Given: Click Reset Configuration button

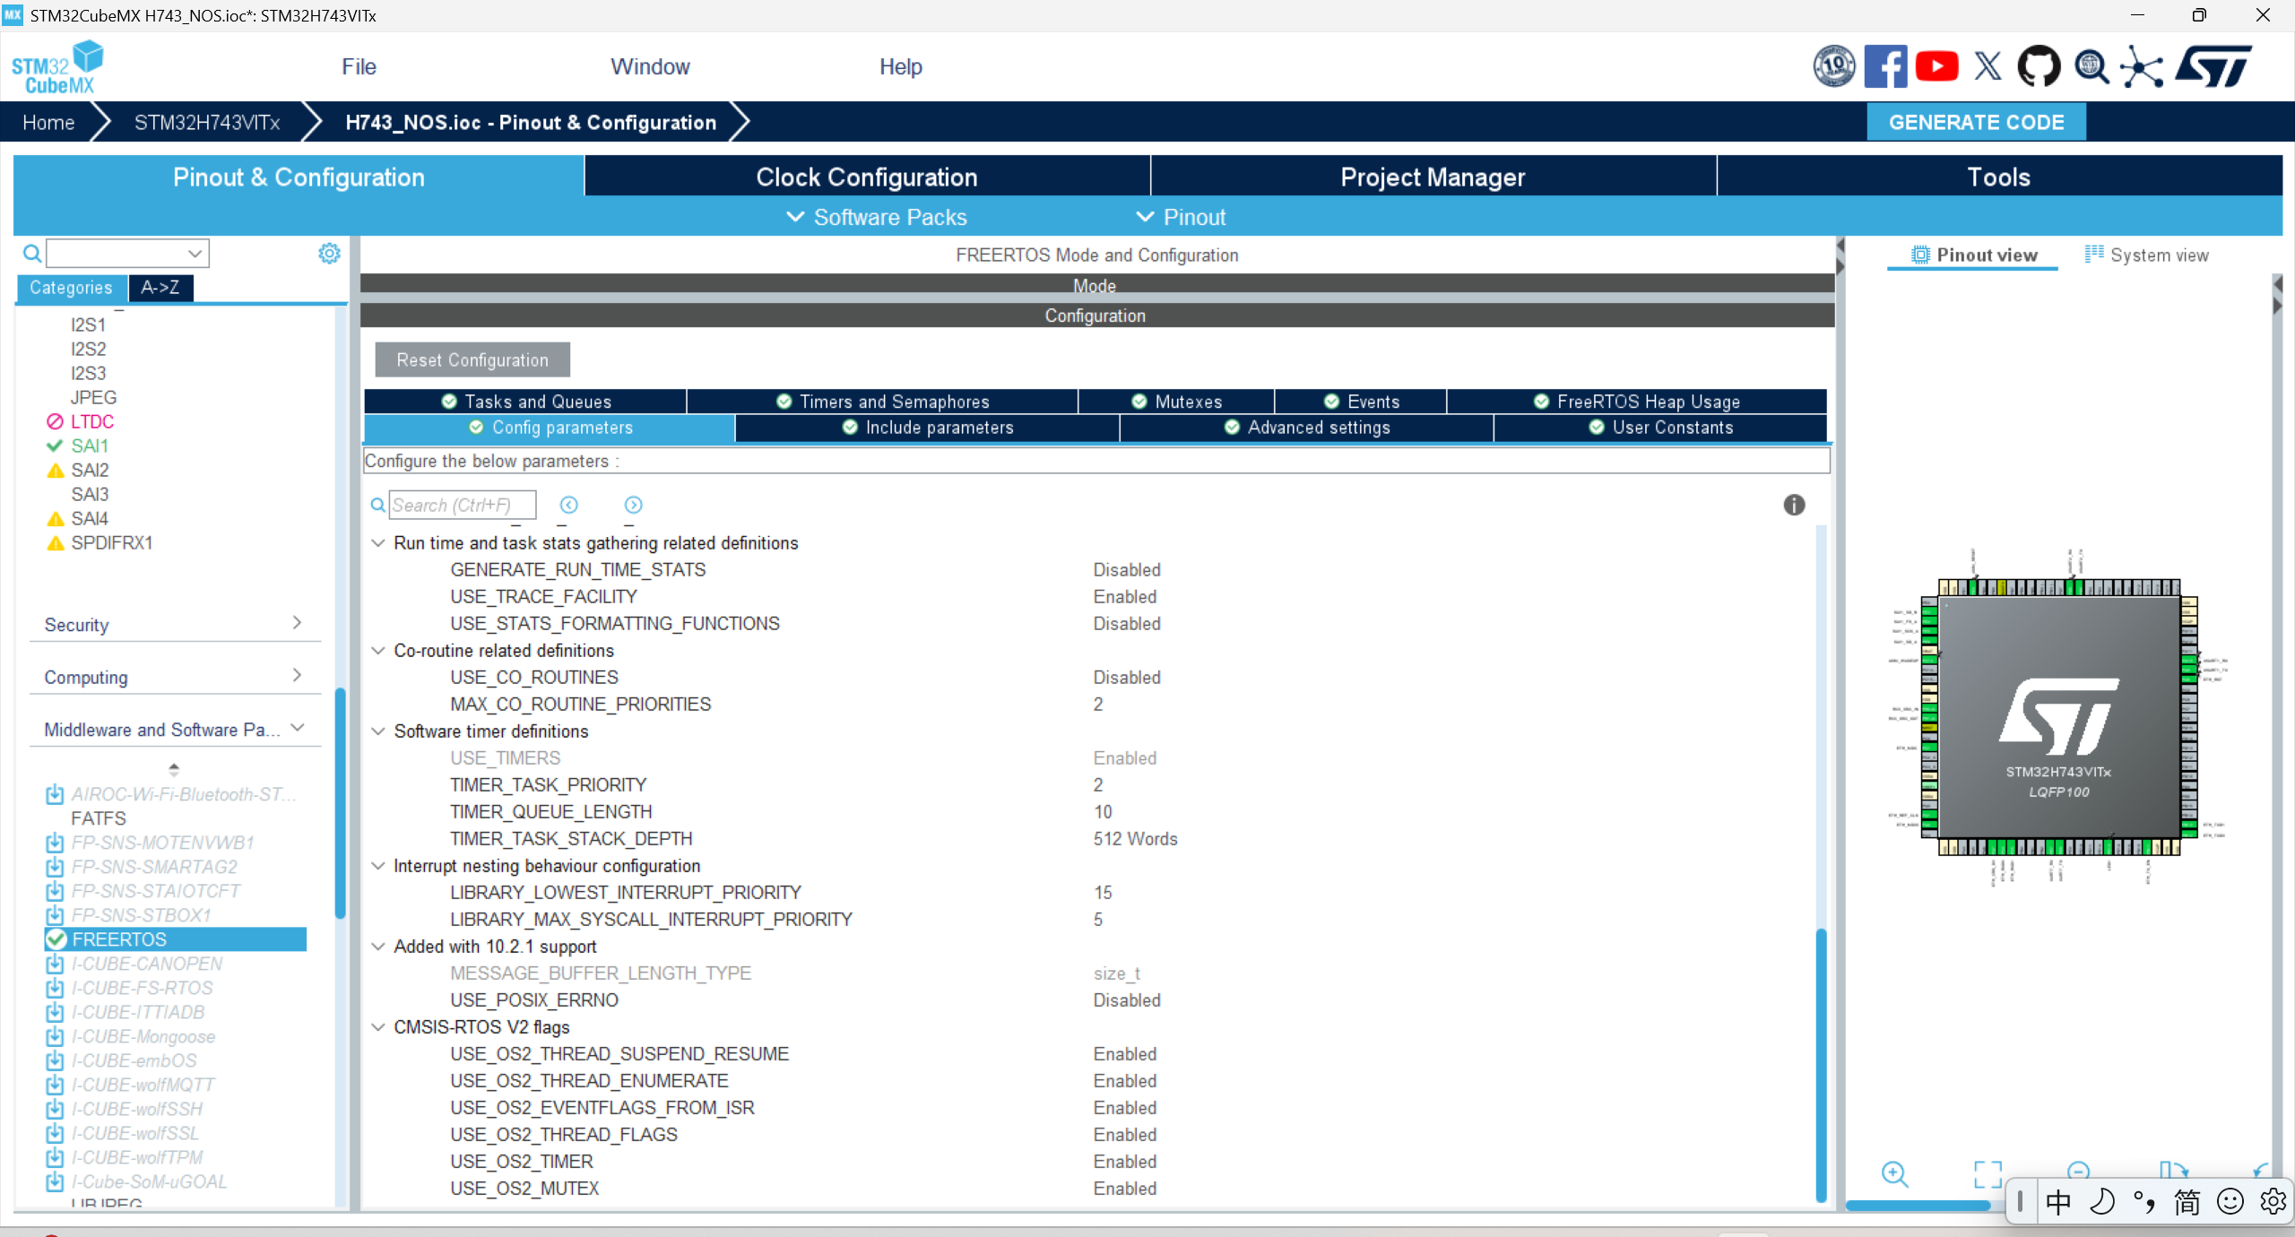Looking at the screenshot, I should click(472, 359).
